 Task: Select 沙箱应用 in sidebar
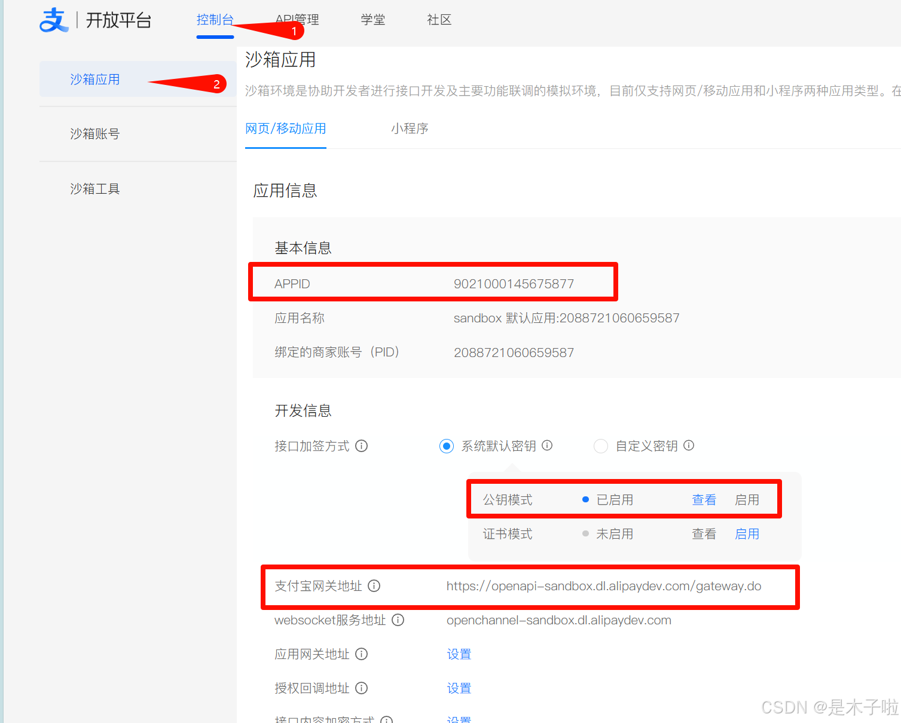[x=138, y=79]
